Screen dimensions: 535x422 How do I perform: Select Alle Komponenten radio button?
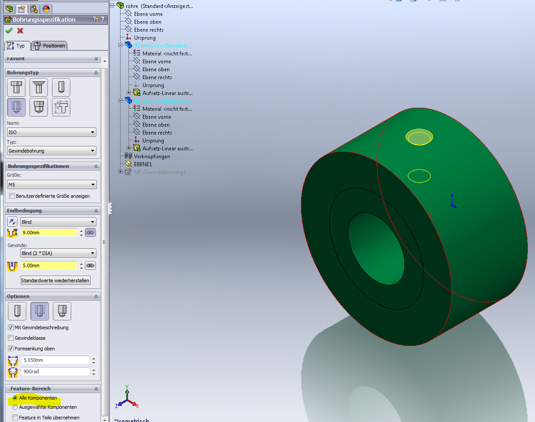click(x=15, y=398)
